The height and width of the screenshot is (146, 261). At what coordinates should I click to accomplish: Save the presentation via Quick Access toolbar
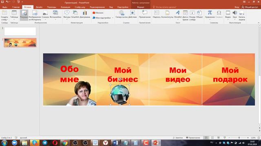click(x=2, y=2)
